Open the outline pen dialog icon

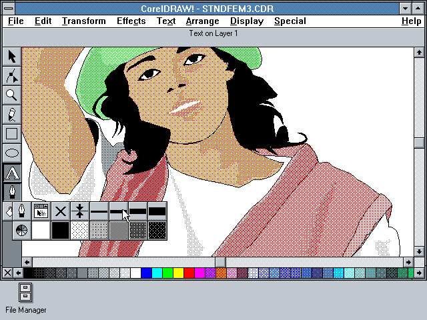[x=22, y=211]
